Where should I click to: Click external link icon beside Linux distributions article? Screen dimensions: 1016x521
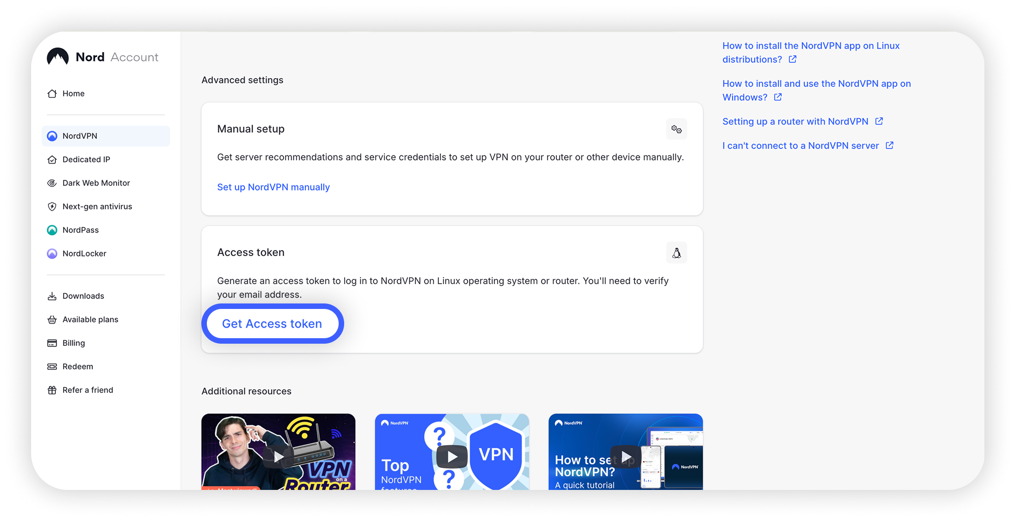(793, 59)
